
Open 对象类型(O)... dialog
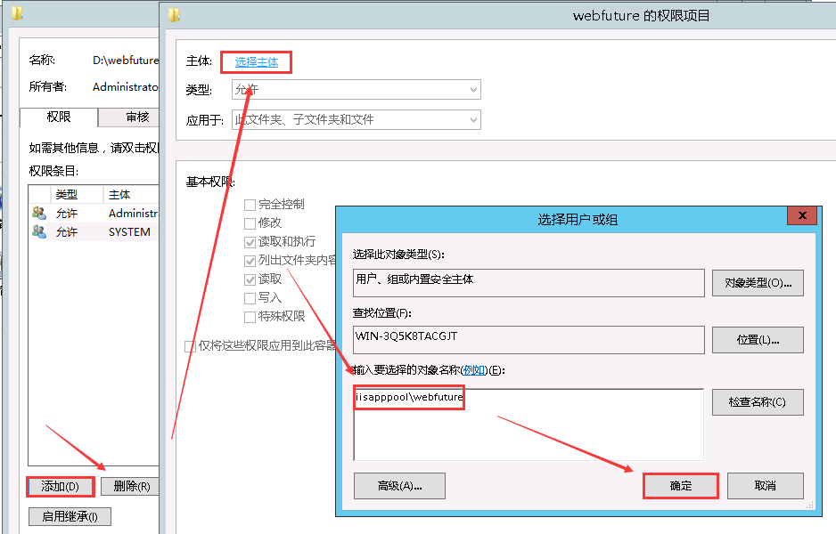click(757, 283)
